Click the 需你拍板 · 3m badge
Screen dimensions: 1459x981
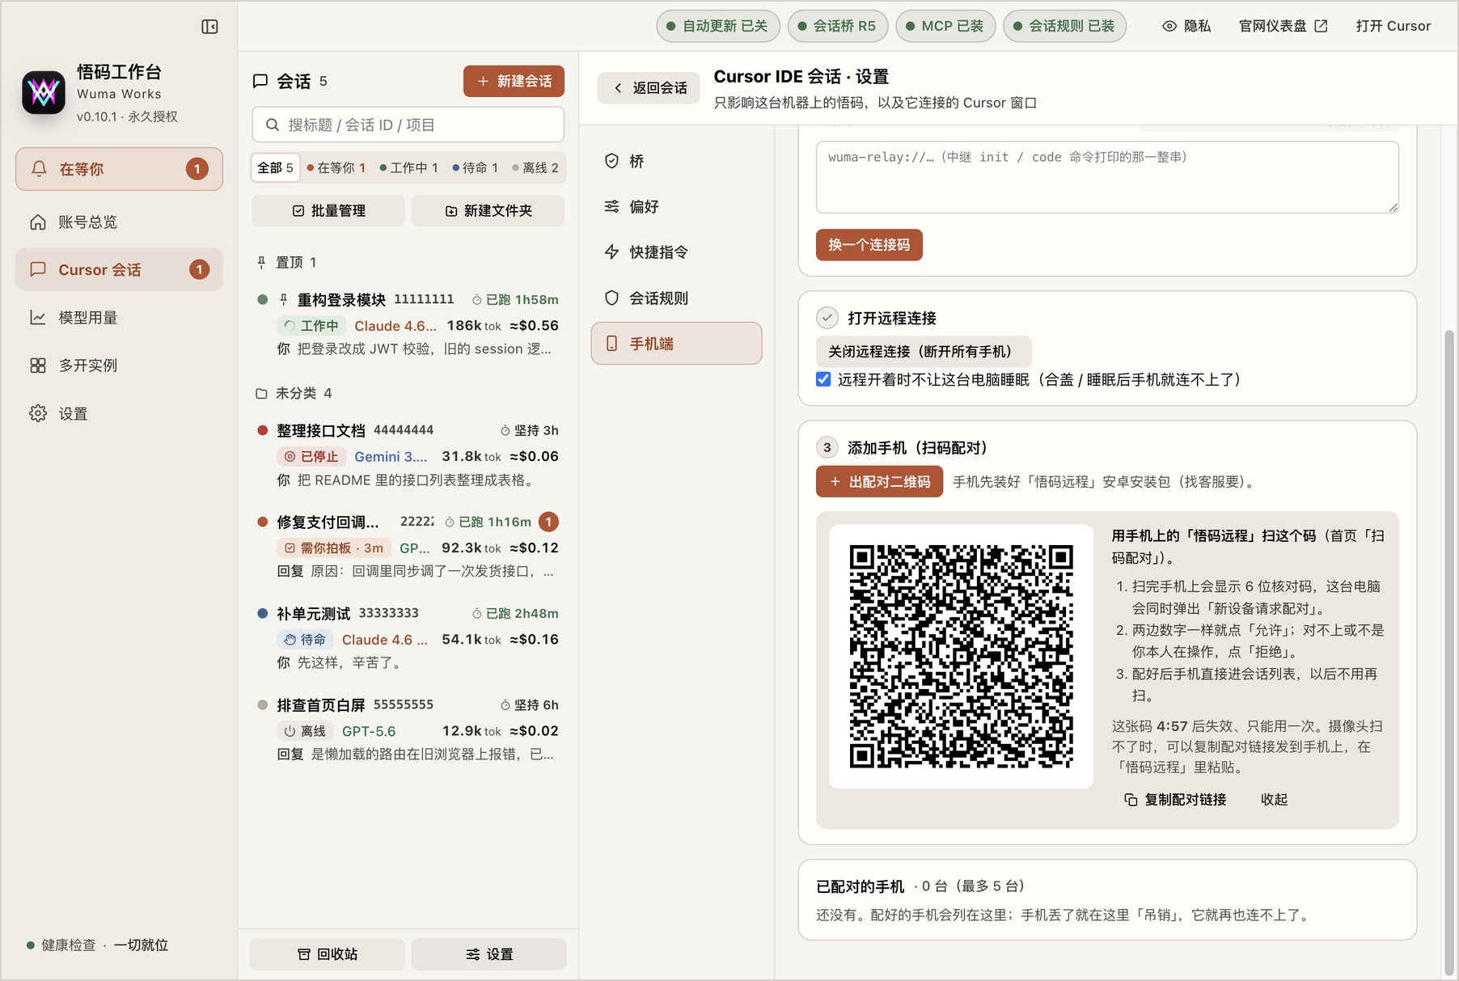(x=334, y=548)
